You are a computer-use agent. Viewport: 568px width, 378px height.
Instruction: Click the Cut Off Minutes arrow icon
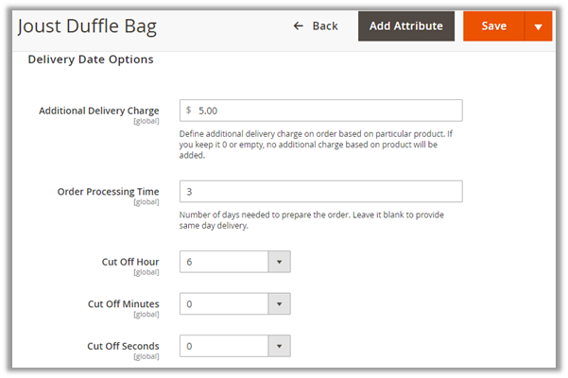pos(280,304)
